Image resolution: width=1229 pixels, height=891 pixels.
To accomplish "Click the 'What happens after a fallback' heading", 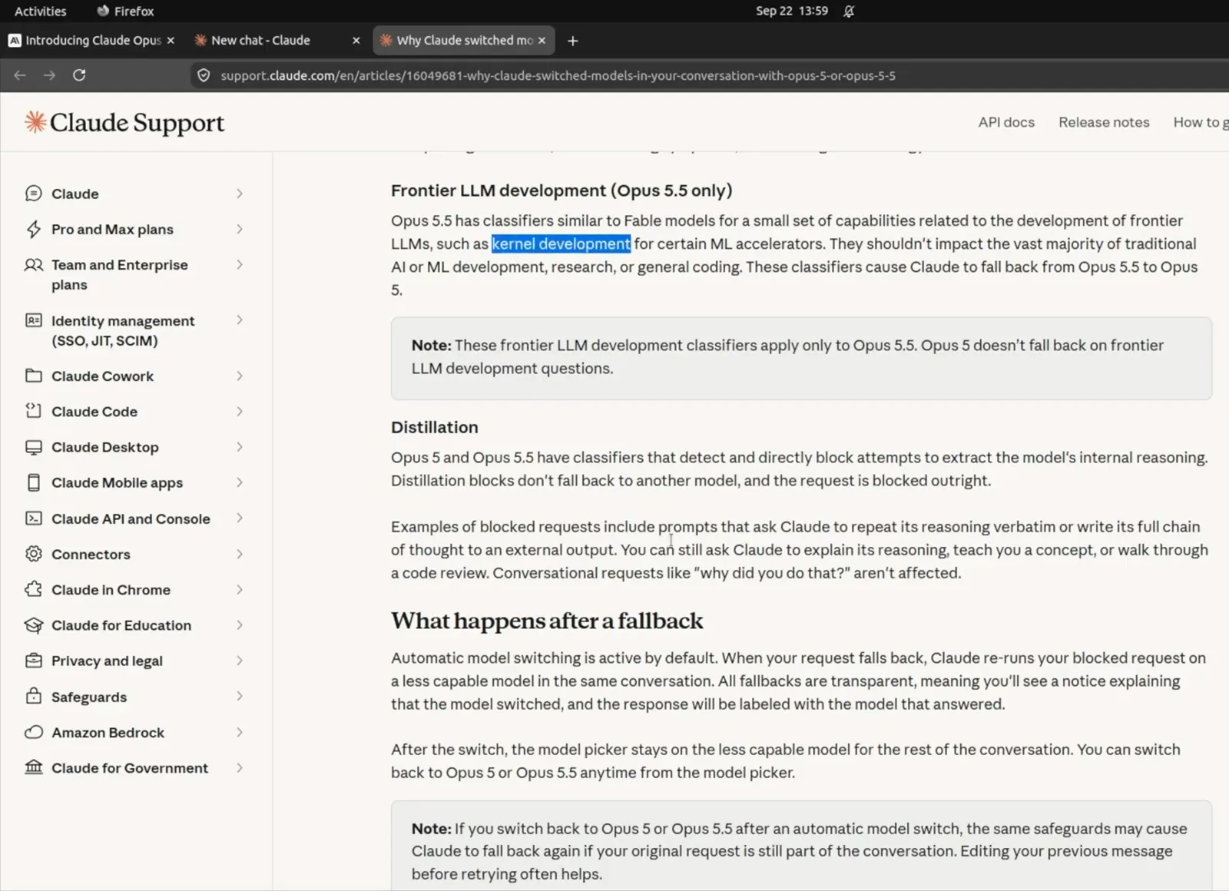I will [x=547, y=621].
